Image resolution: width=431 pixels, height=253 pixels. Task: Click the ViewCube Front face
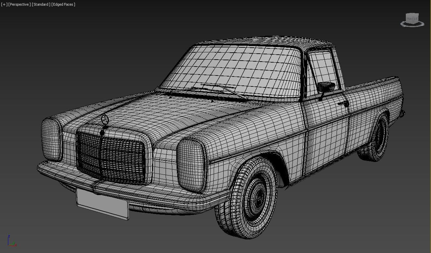coord(410,19)
